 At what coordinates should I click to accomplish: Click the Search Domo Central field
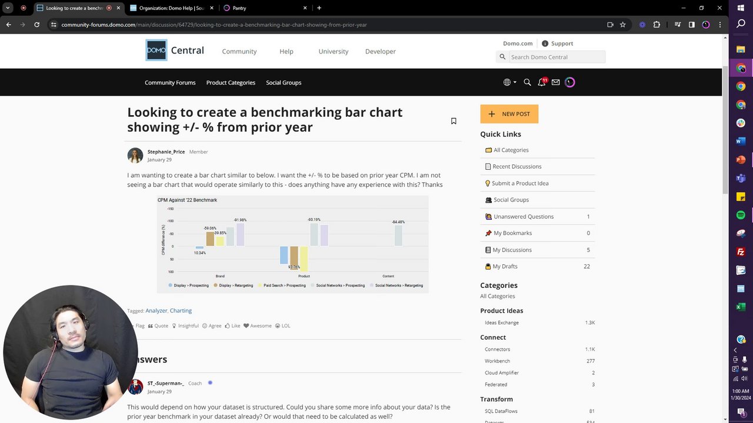(x=556, y=57)
